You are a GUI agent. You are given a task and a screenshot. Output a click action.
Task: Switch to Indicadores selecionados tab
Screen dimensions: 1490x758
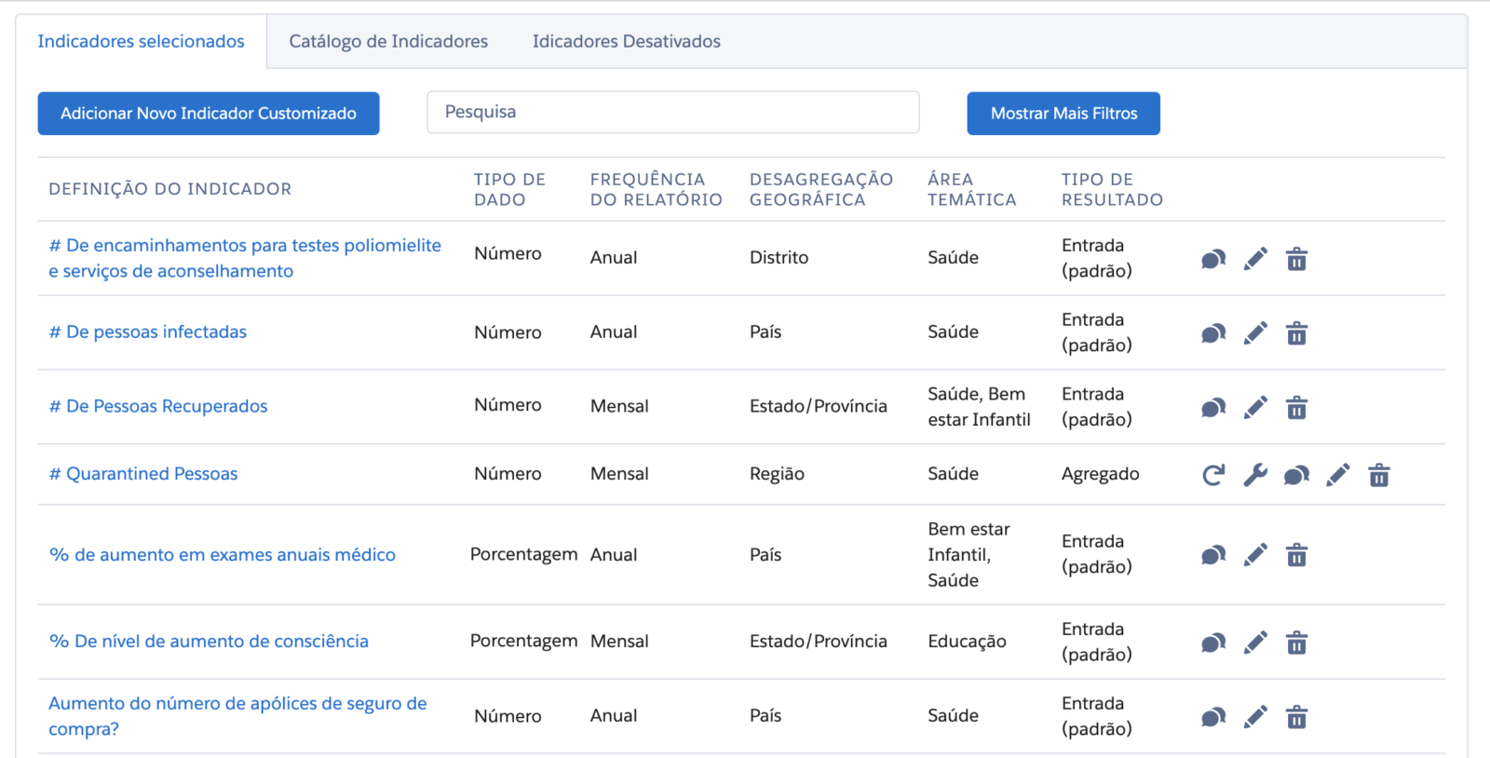click(x=141, y=41)
